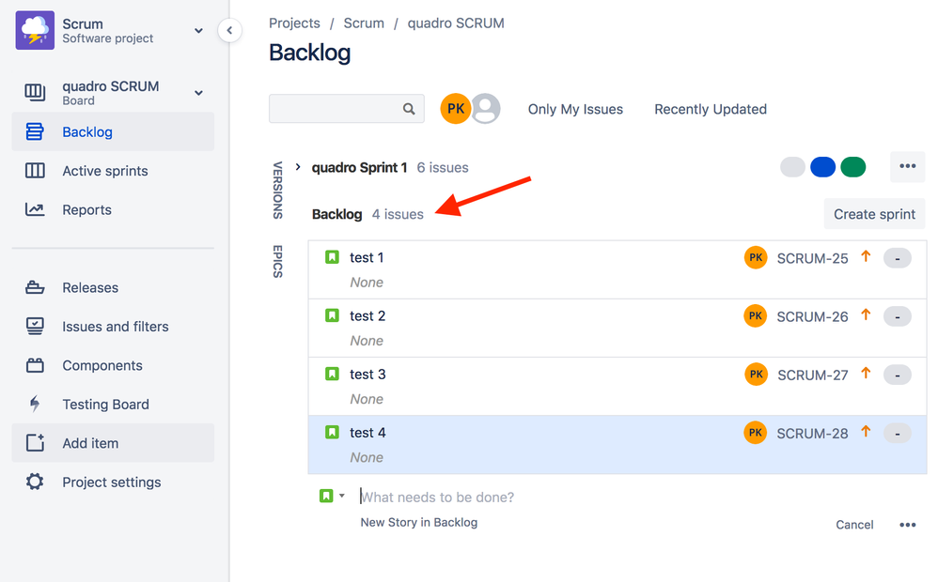The width and height of the screenshot is (938, 582).
Task: Select the test 1 issue row
Action: point(618,269)
